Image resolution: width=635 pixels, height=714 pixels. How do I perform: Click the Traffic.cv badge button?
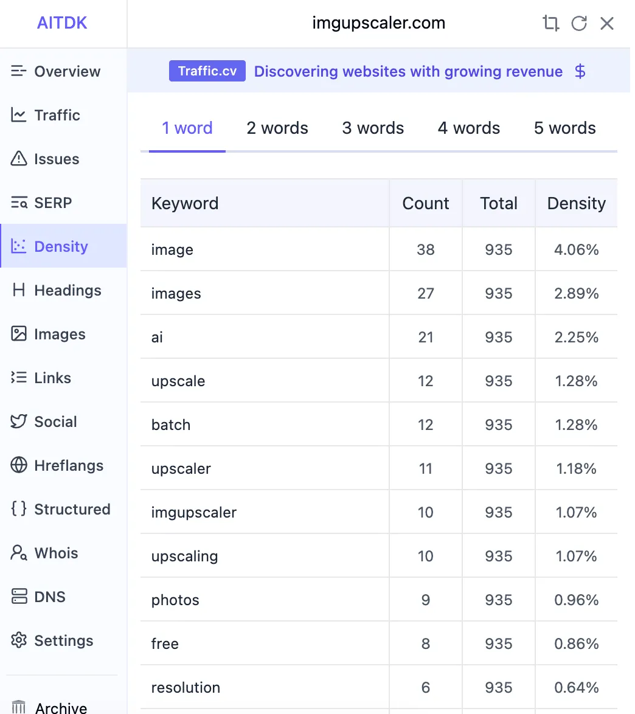coord(207,71)
